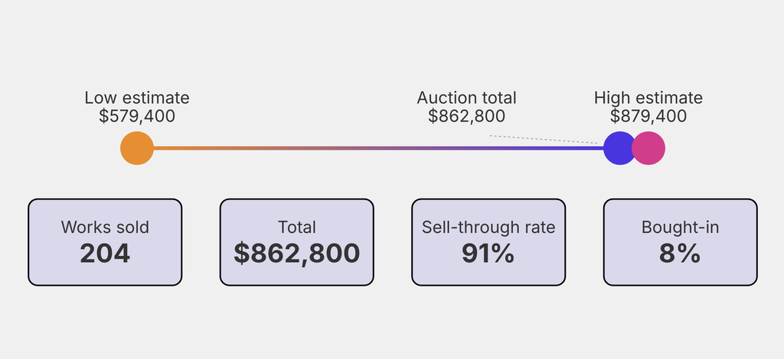Click the $579,400 low estimate value
The width and height of the screenshot is (784, 359).
137,116
